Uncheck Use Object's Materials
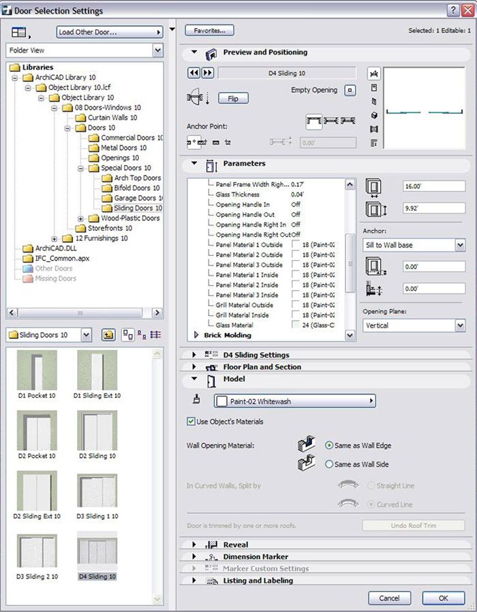 pos(191,422)
